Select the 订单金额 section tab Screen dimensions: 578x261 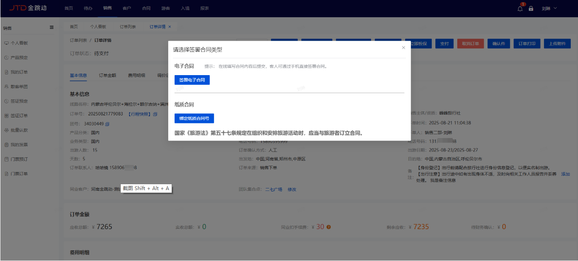point(107,76)
